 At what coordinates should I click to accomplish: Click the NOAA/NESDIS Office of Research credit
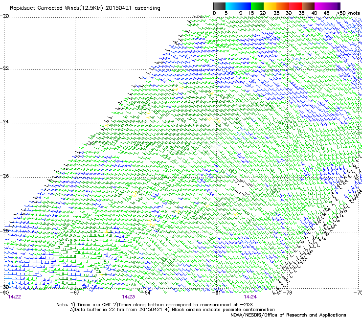[288, 315]
